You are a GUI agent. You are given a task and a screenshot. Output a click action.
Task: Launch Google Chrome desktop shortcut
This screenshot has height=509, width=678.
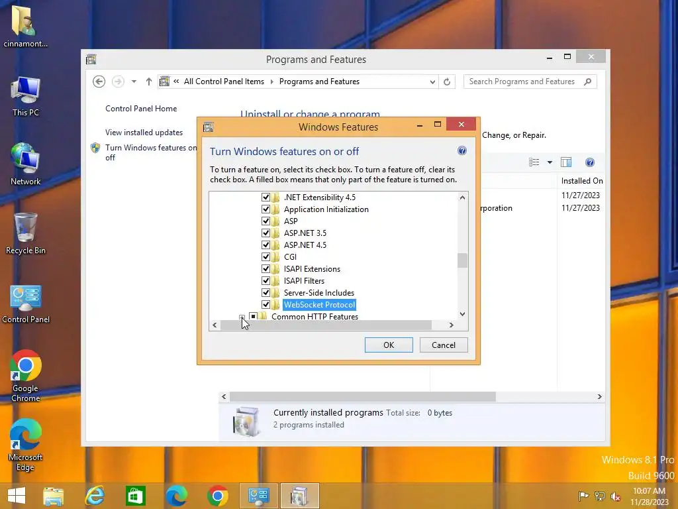26,376
